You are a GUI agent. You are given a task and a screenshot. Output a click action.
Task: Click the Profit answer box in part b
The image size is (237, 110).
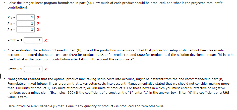[33, 40]
